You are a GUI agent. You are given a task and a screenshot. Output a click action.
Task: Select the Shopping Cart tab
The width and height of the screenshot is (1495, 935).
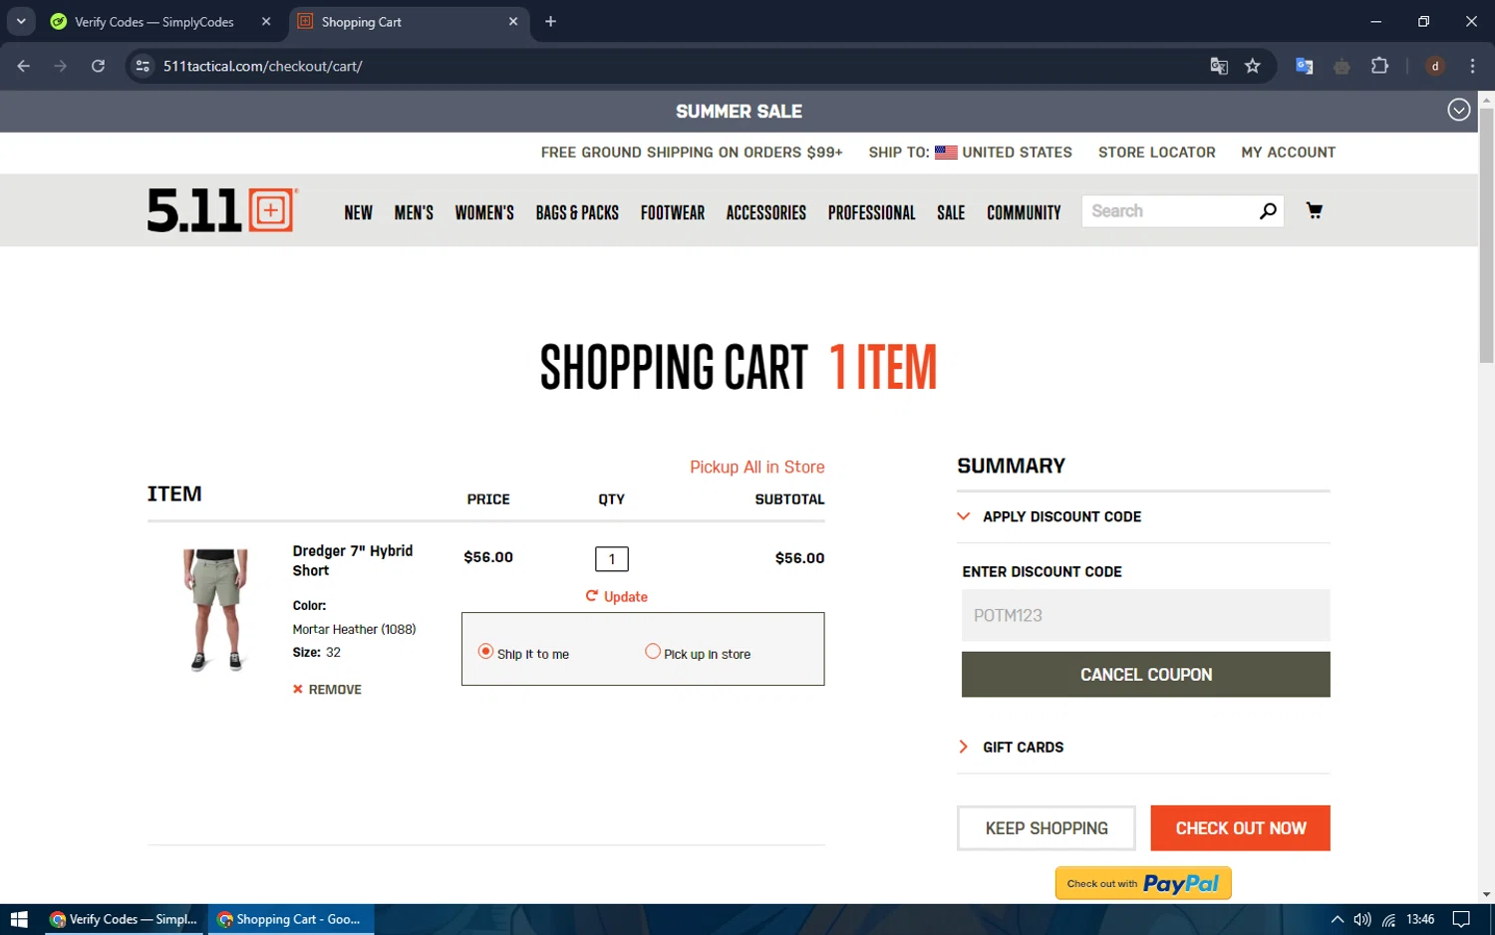click(410, 21)
